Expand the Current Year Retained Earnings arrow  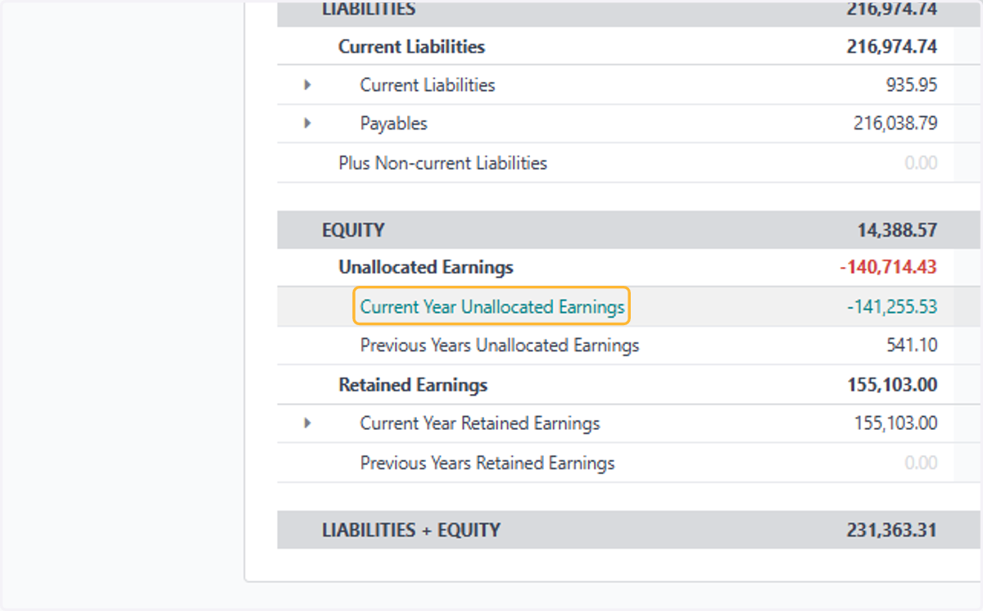307,423
